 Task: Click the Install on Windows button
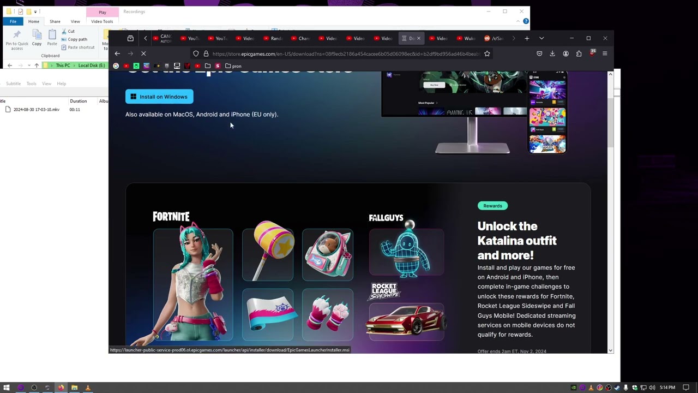(x=159, y=97)
